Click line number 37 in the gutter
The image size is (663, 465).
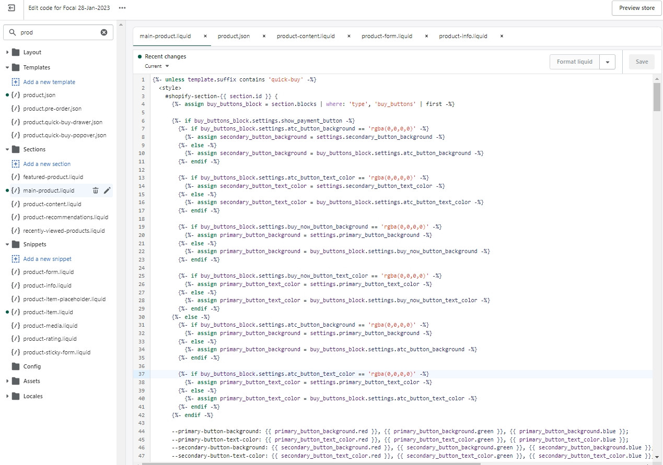click(142, 374)
